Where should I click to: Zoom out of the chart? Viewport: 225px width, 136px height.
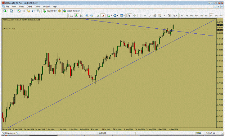pyautogui.click(x=92, y=15)
